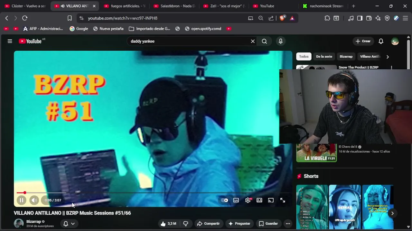Screen dimensions: 412x231
Task: Cast video using the cast icon
Action: pos(271,200)
